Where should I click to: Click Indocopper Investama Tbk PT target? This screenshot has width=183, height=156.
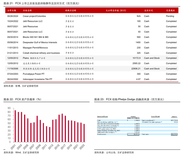tap(37, 79)
